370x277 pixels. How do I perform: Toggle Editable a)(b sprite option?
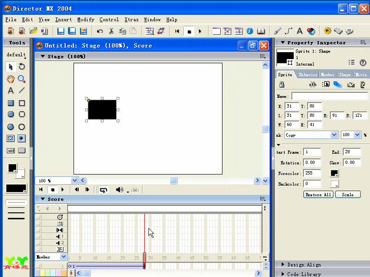[x=313, y=84]
